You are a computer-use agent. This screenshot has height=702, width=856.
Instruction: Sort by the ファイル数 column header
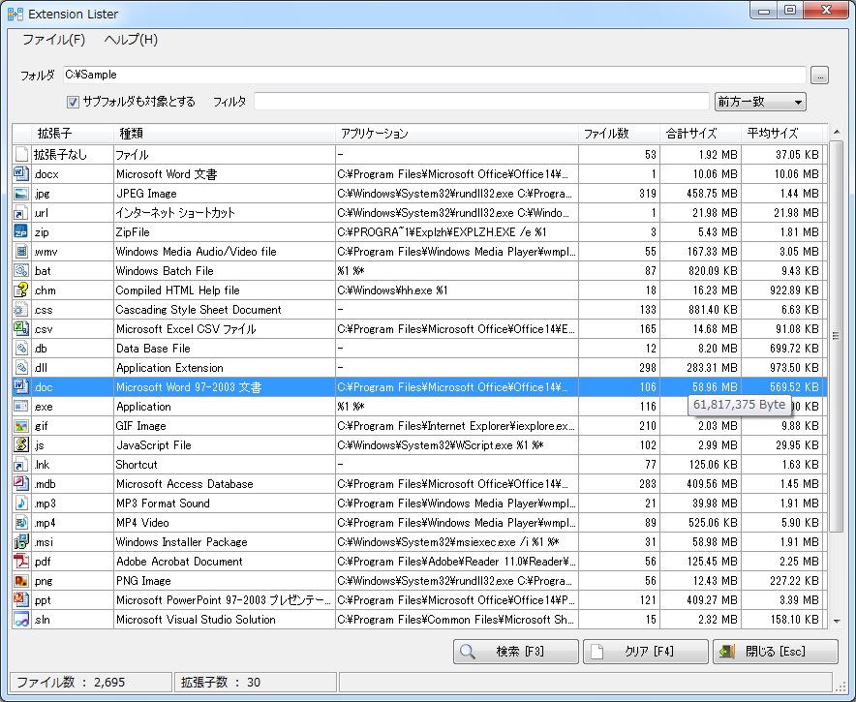tap(607, 134)
